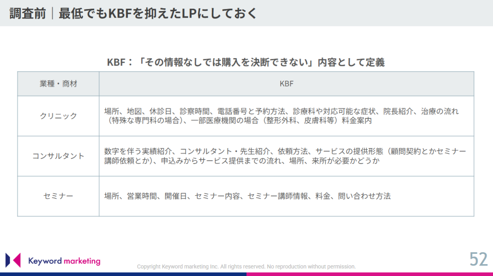Click the seminar KBF text with 営業時間
Screen dimensions: 493x276
(247, 196)
